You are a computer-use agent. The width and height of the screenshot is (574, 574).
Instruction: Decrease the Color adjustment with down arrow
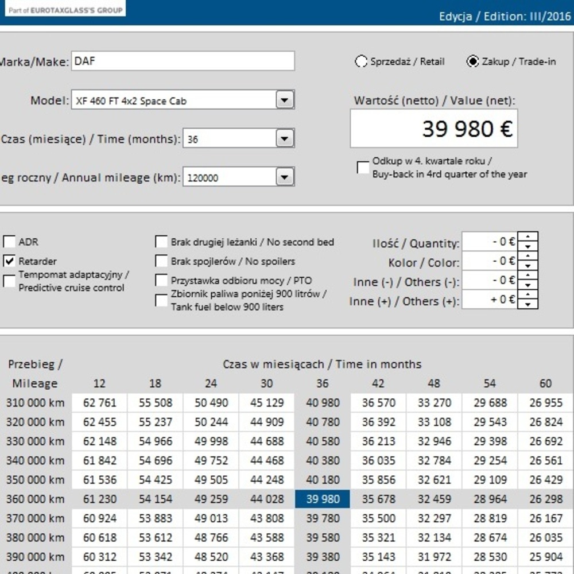click(528, 265)
